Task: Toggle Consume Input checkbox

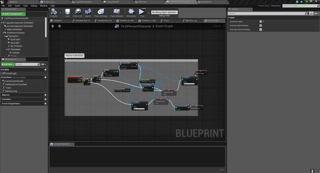Action: coord(261,22)
